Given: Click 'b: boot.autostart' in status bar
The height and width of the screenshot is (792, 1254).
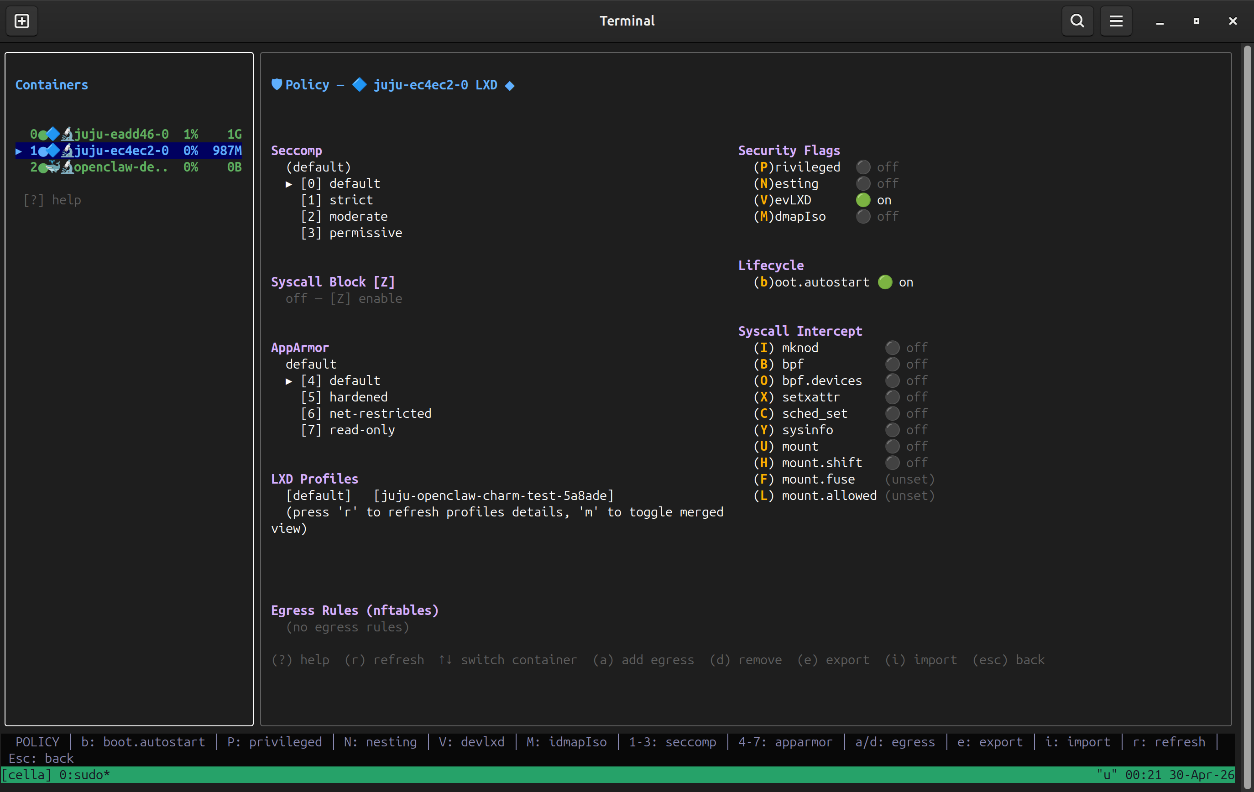Looking at the screenshot, I should 143,742.
